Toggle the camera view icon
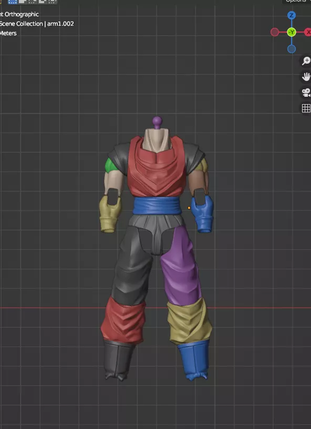 pyautogui.click(x=306, y=93)
